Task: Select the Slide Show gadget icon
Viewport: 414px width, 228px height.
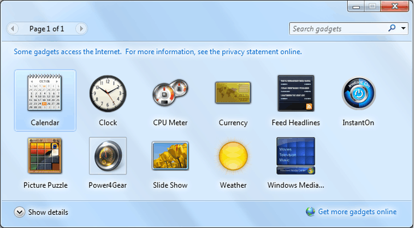Action: tap(170, 156)
